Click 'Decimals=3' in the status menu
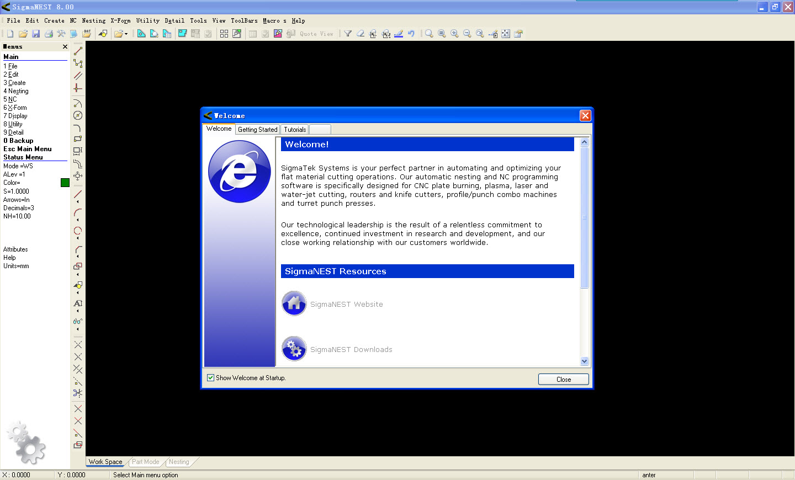 19,208
